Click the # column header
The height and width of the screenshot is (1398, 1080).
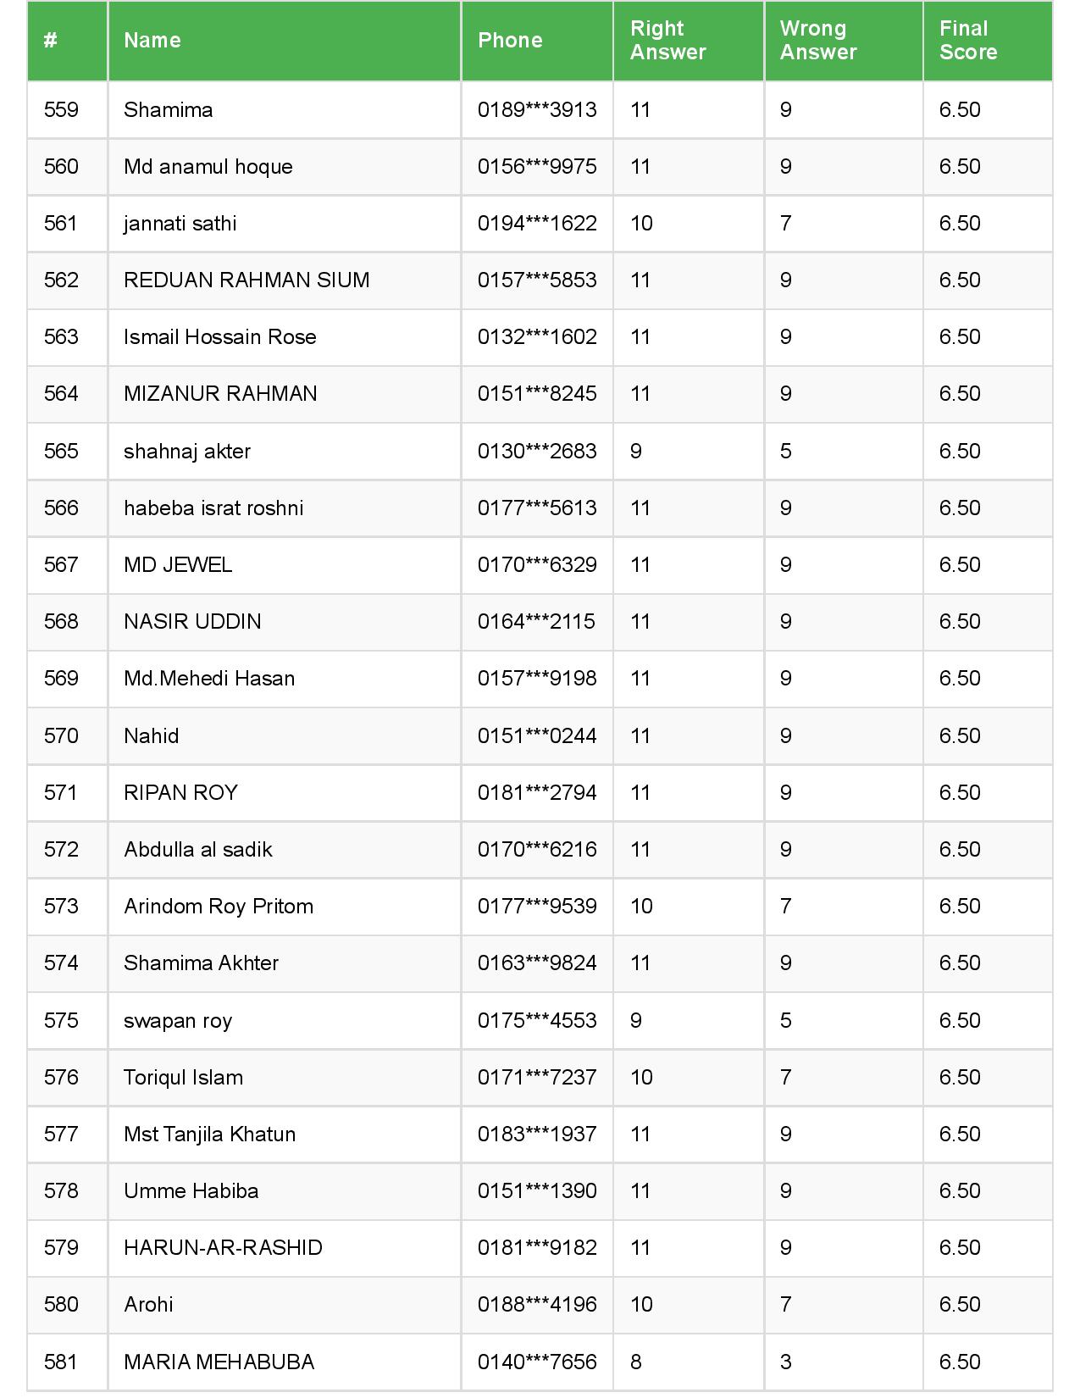pyautogui.click(x=51, y=41)
